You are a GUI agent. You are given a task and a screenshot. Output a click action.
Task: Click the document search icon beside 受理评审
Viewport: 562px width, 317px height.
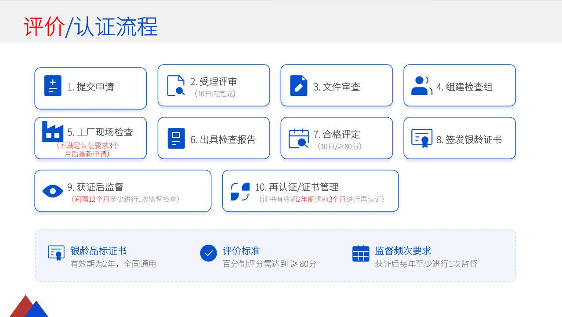(x=176, y=85)
